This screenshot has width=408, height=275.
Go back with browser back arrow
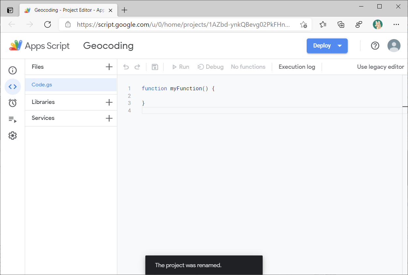(12, 24)
